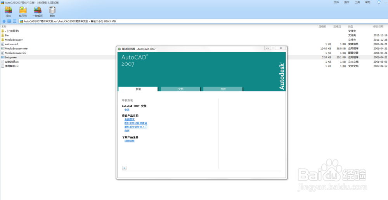Viewport: 388px width, 200px height.
Task: Click the archive path address field
Action: [x=203, y=21]
